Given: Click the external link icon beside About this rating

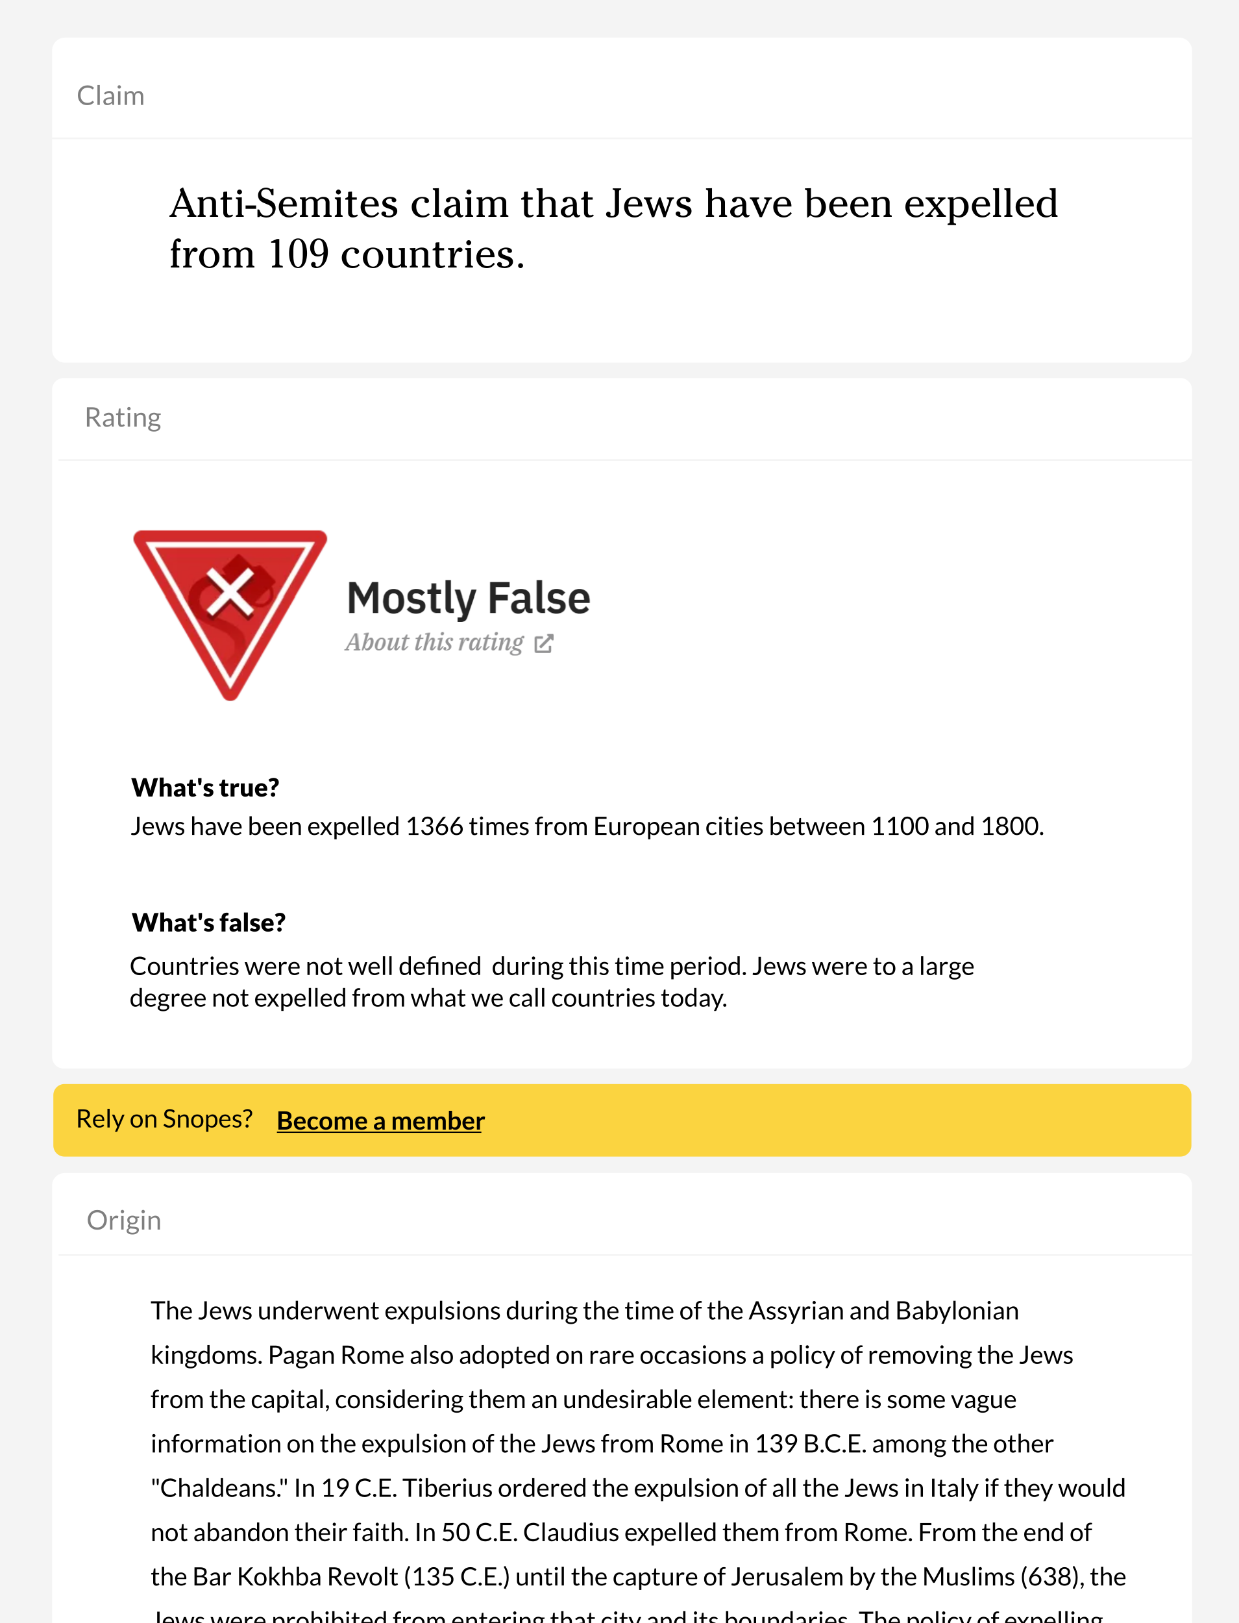Looking at the screenshot, I should point(543,644).
